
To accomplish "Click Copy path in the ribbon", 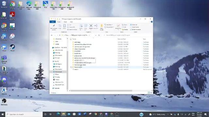I will [71, 27].
